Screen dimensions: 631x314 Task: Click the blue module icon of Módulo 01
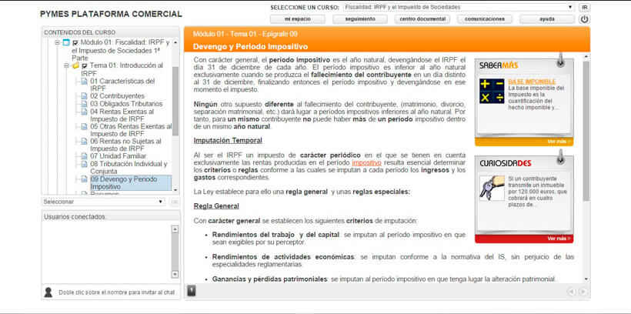[66, 42]
